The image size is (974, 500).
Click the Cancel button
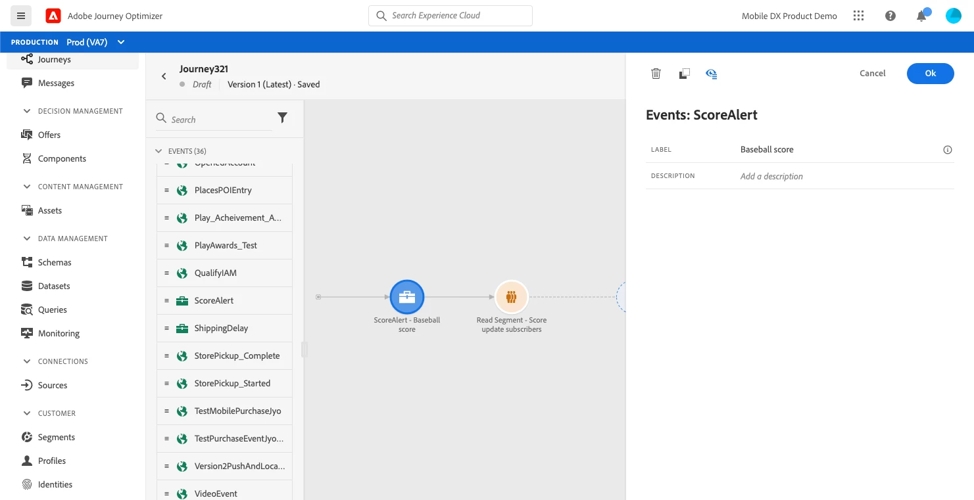873,74
